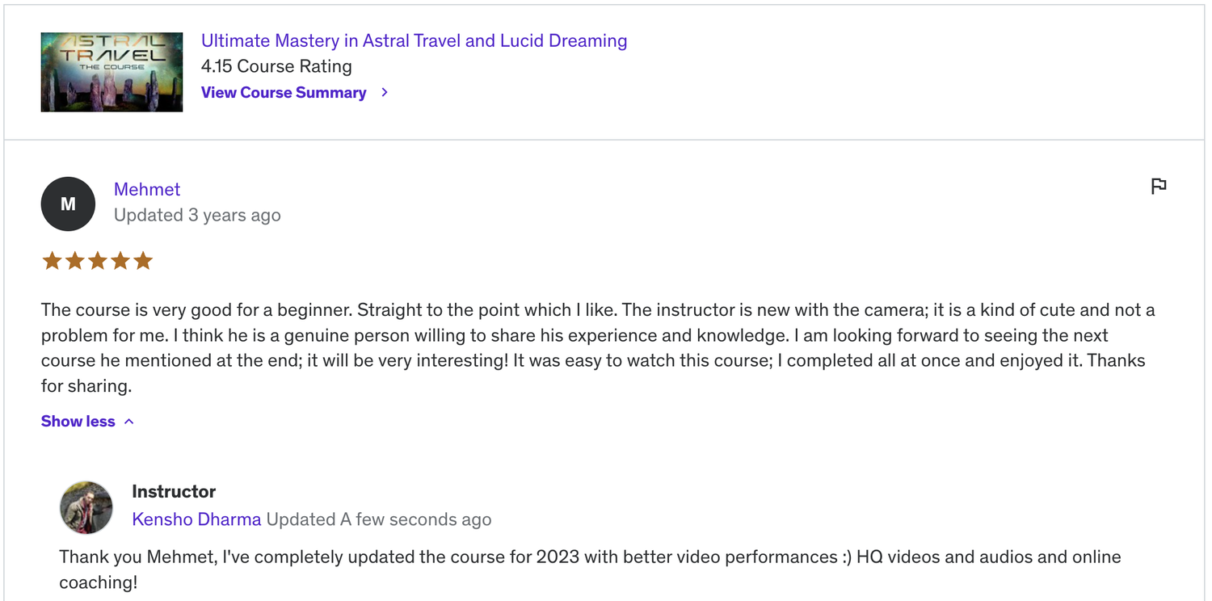This screenshot has height=601, width=1212.
Task: Click Mehmet's round M avatar
Action: click(x=68, y=204)
